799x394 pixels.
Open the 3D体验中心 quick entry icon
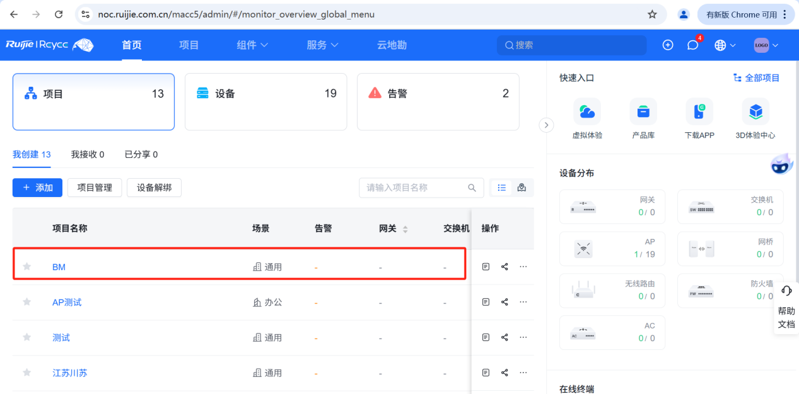(x=755, y=110)
